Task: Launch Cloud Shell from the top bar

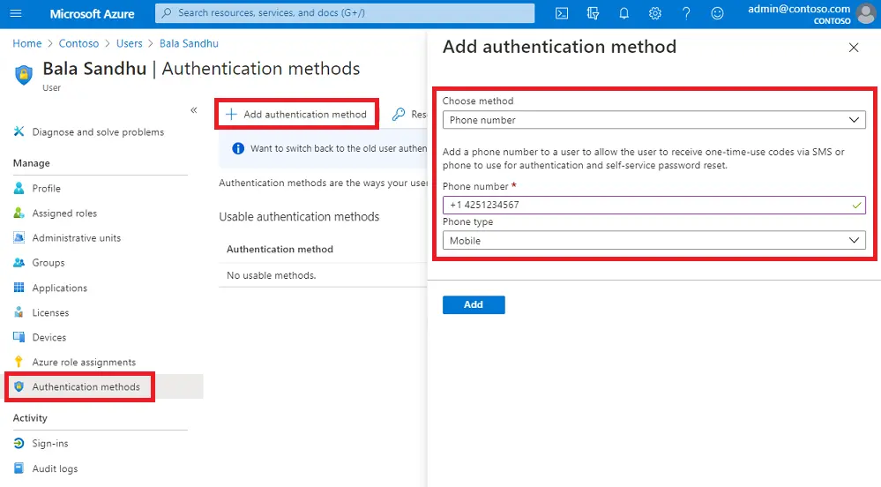Action: [562, 13]
